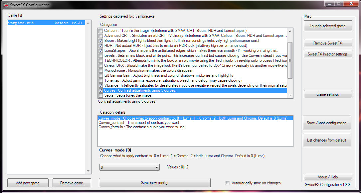This screenshot has width=361, height=193.
Task: Close the SweetFX Configurator window
Action: coord(351,3)
